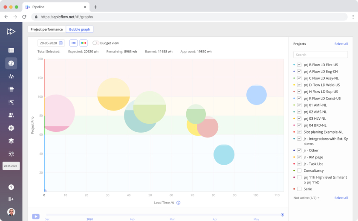358x221 pixels.
Task: Switch to the Project performance tab
Action: click(x=46, y=29)
